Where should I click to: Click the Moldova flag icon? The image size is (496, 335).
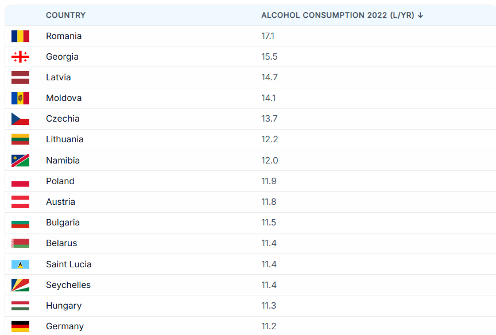[20, 98]
